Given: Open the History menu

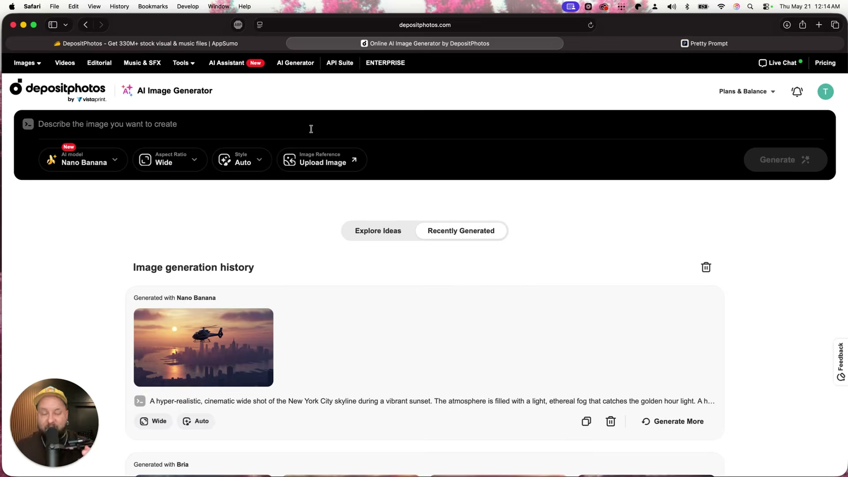Looking at the screenshot, I should pos(119,7).
